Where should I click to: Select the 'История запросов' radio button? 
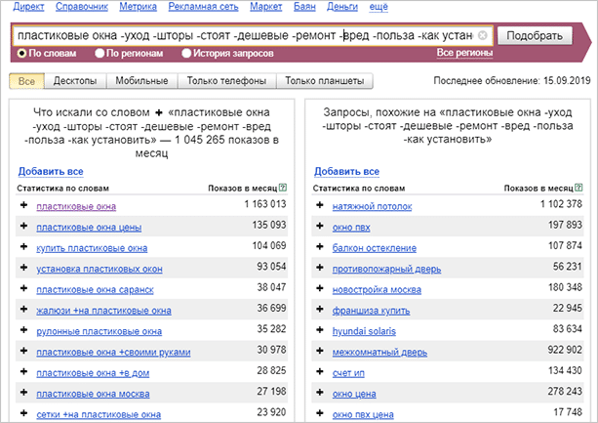coord(186,53)
